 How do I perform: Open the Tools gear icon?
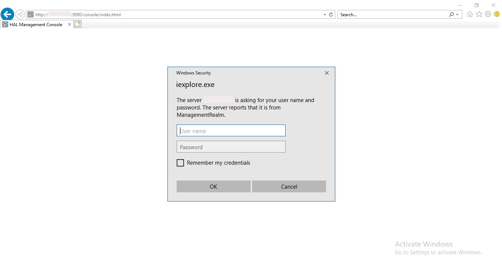(488, 14)
